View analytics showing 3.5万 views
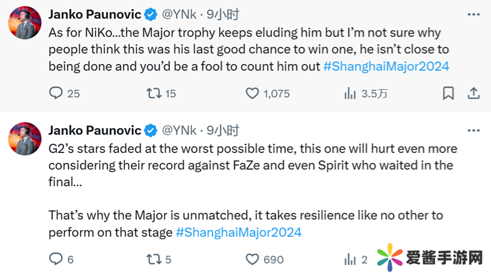This screenshot has height=273, width=491. click(350, 94)
